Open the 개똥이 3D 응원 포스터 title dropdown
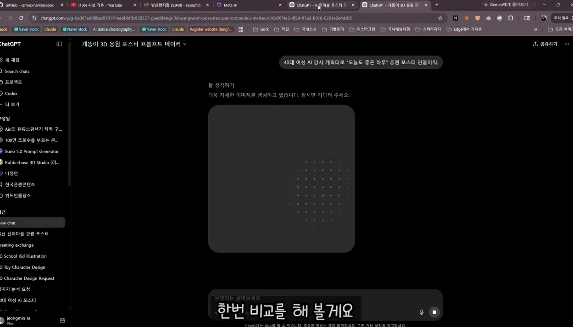 134,44
